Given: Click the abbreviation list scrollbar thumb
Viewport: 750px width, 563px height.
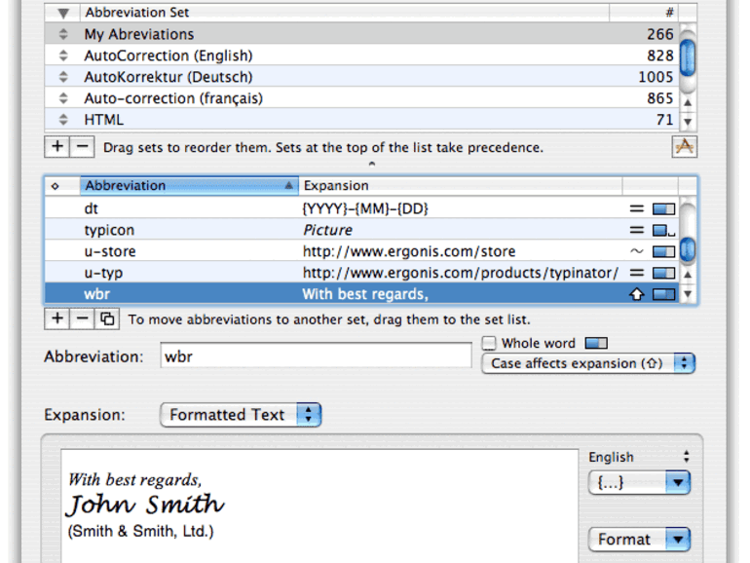Looking at the screenshot, I should 688,249.
